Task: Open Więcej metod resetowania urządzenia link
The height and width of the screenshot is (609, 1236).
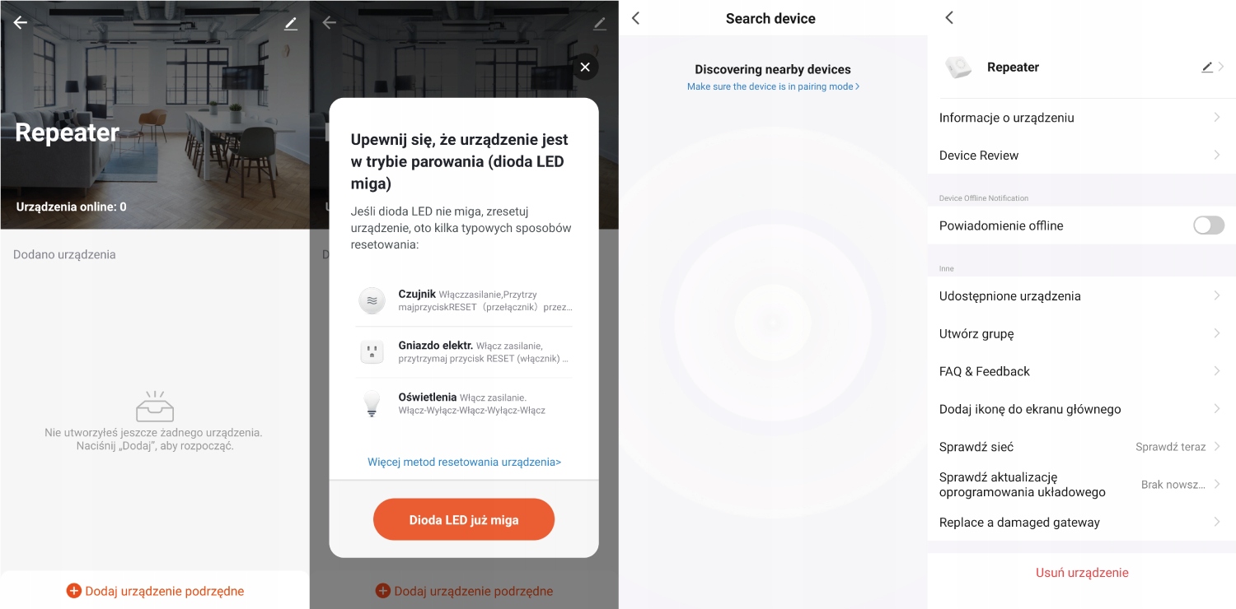Action: pyautogui.click(x=464, y=462)
